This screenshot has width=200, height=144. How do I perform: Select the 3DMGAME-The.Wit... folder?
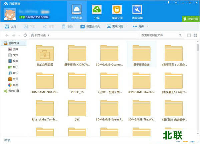(141, 110)
